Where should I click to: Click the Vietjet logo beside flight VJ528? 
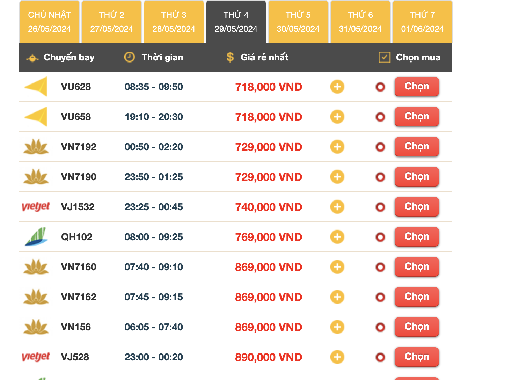pyautogui.click(x=36, y=357)
